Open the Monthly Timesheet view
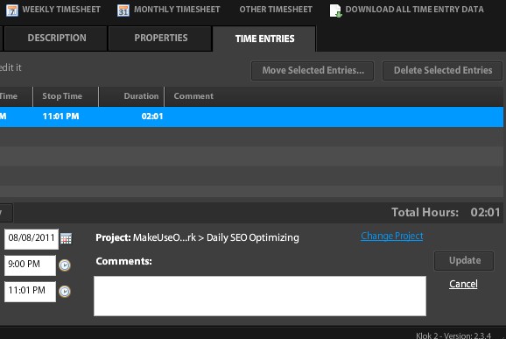506x339 pixels. (x=177, y=10)
